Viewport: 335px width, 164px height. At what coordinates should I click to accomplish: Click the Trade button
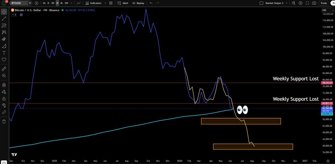pos(324,3)
